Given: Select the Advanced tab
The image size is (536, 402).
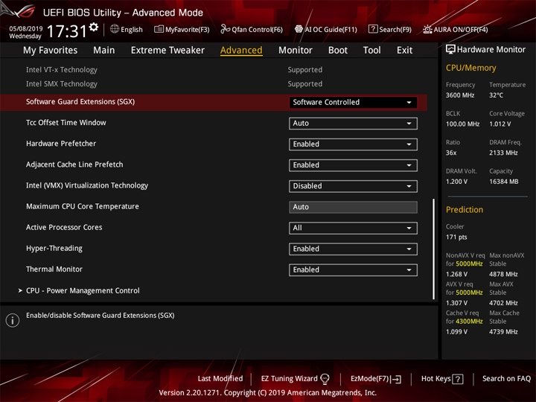Looking at the screenshot, I should (x=241, y=51).
